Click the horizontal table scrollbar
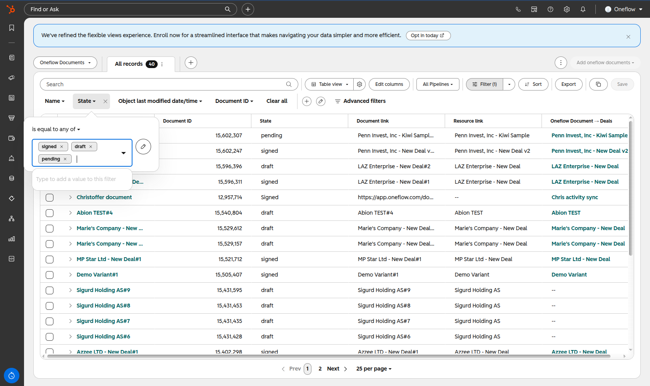Image resolution: width=650 pixels, height=386 pixels. click(328, 357)
